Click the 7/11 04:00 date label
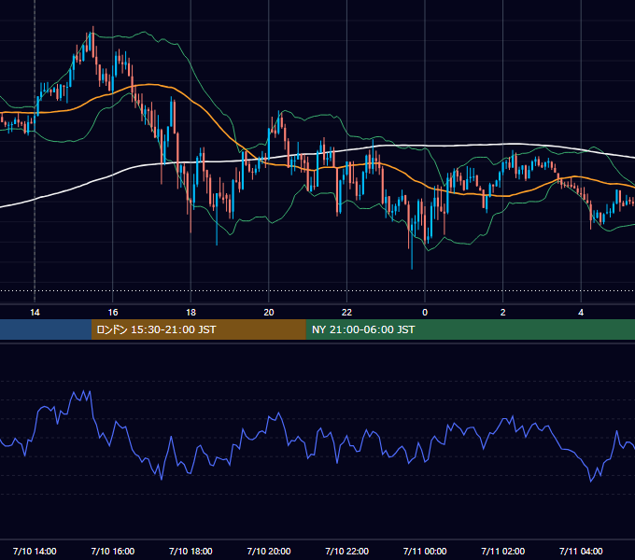The image size is (635, 560). (x=581, y=551)
